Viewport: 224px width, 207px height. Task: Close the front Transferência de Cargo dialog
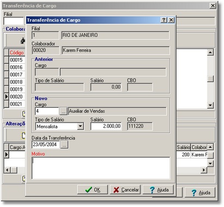pos(171,20)
